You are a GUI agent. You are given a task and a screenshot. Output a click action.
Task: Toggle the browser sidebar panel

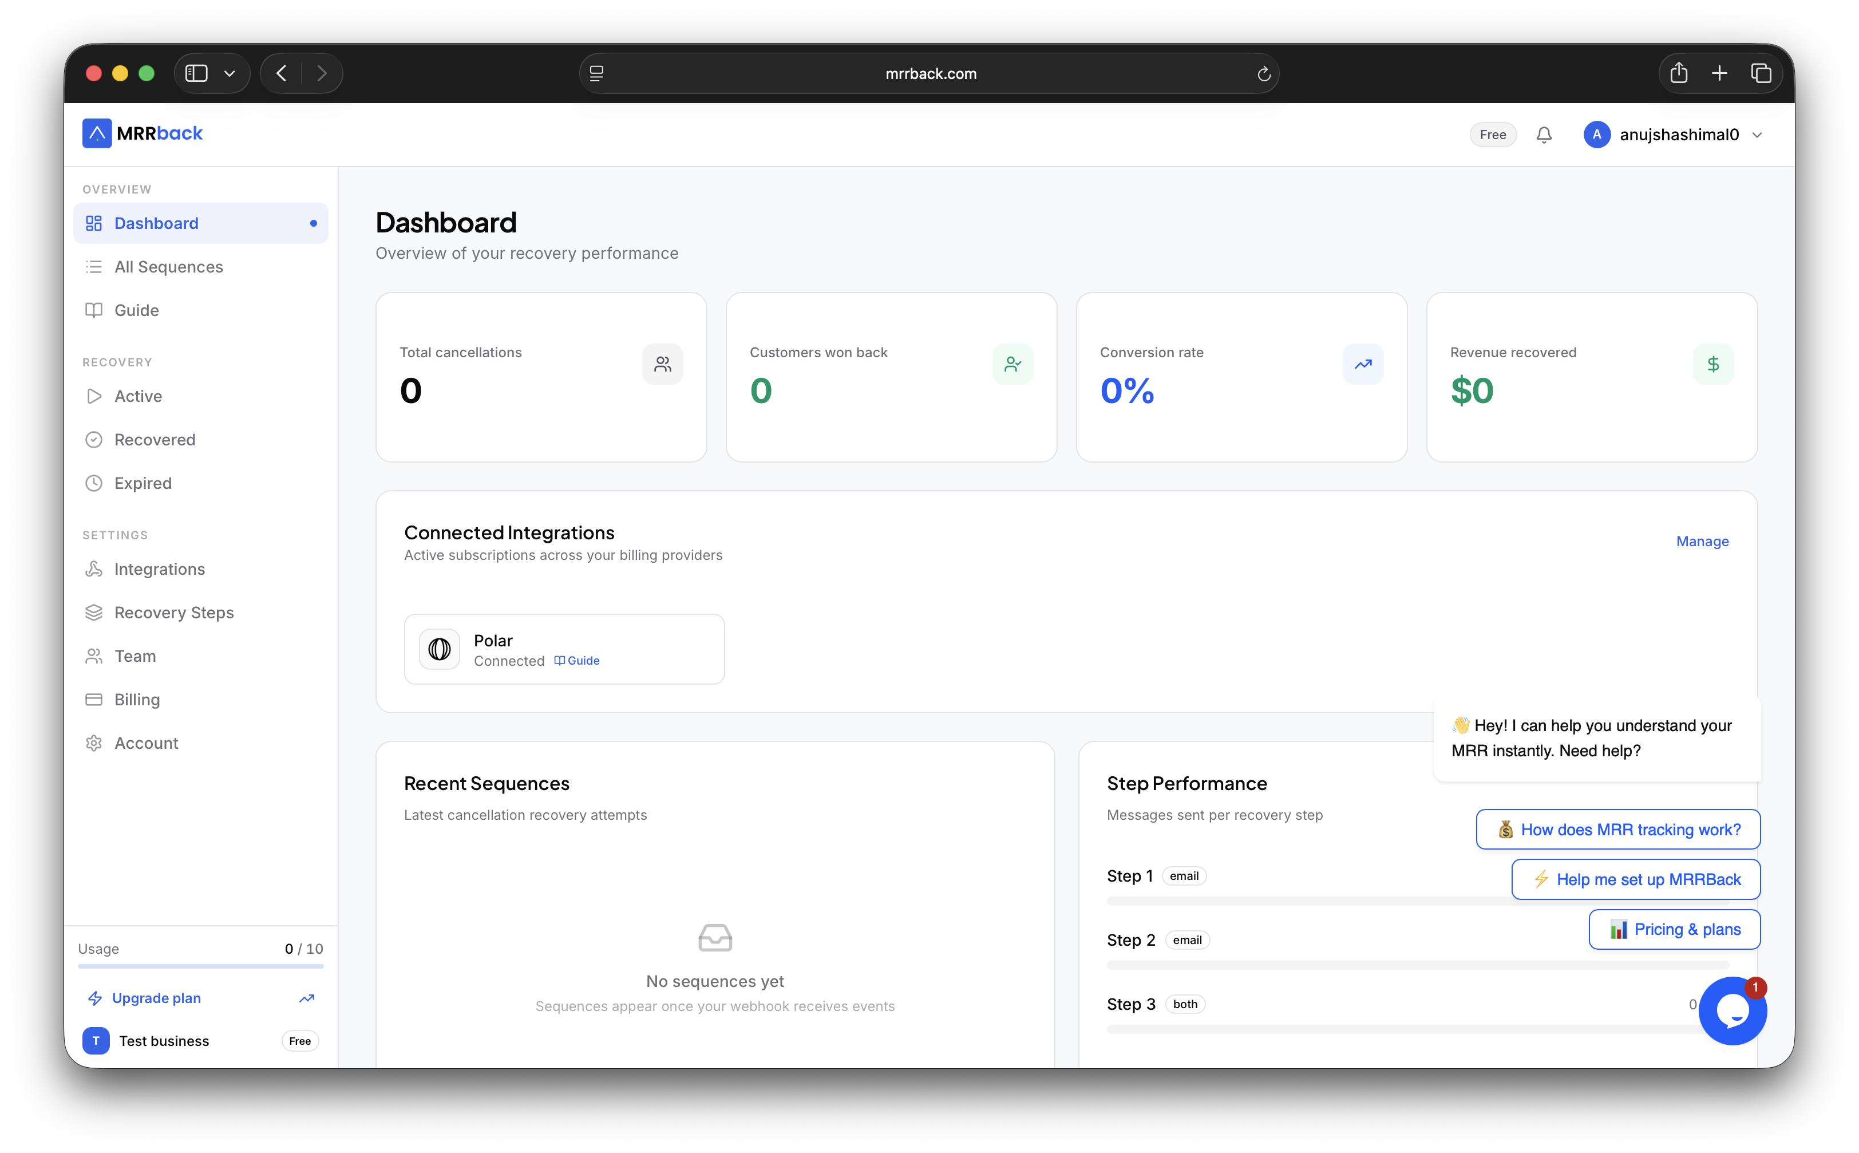click(x=197, y=73)
